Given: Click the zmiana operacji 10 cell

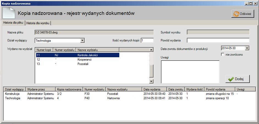Looking at the screenshot, I should click(217, 98).
